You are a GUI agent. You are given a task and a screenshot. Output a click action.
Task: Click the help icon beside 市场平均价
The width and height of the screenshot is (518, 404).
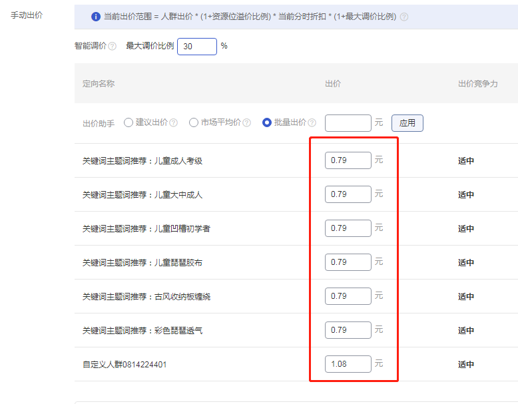coord(247,123)
